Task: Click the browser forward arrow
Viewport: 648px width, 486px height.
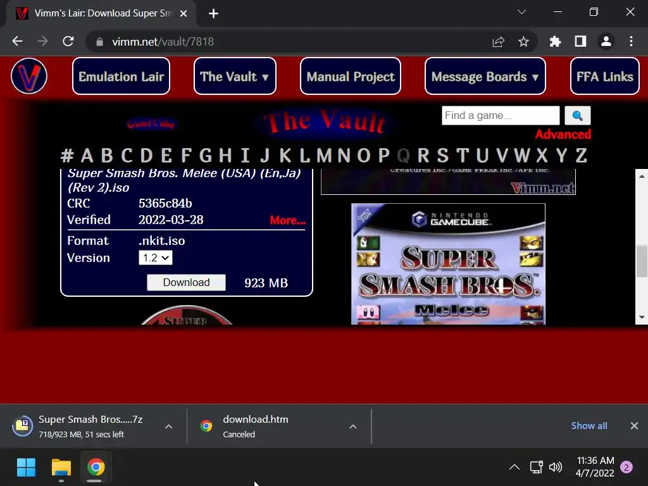Action: [x=42, y=41]
